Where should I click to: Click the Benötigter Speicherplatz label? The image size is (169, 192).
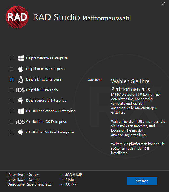point(30,184)
